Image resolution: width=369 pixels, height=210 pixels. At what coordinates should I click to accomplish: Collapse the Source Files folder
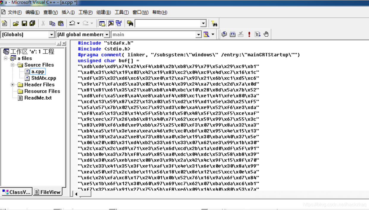(x=12, y=65)
